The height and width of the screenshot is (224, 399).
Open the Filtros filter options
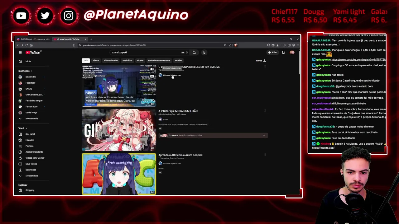point(261,61)
